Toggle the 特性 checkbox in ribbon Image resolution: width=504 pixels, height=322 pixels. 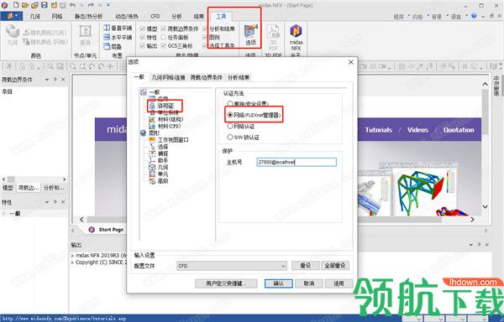tap(143, 38)
